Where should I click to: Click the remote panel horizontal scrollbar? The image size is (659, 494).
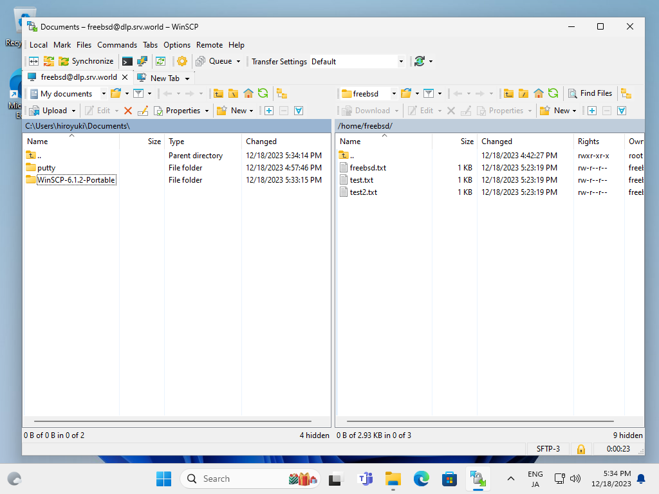click(480, 421)
